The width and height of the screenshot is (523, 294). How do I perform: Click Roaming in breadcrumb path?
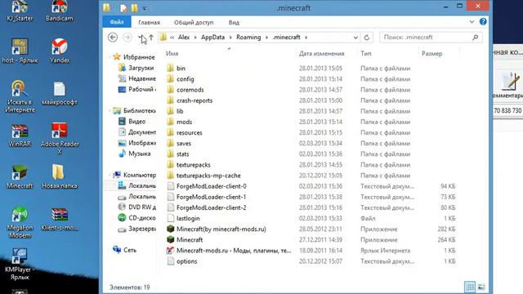(x=248, y=38)
